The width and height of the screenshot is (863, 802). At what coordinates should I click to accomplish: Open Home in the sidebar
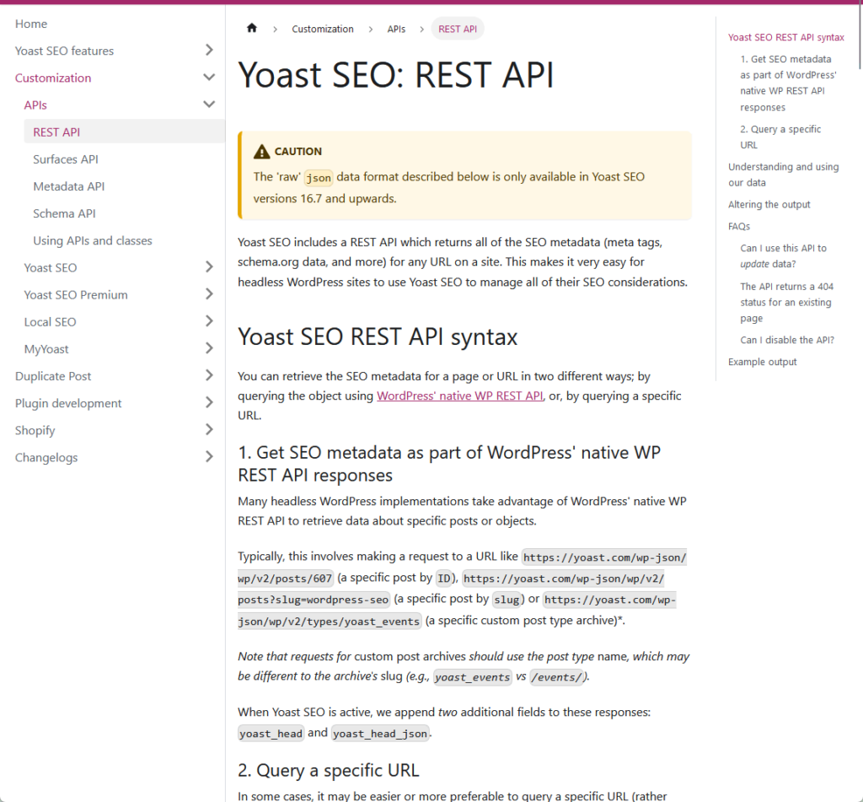(31, 24)
